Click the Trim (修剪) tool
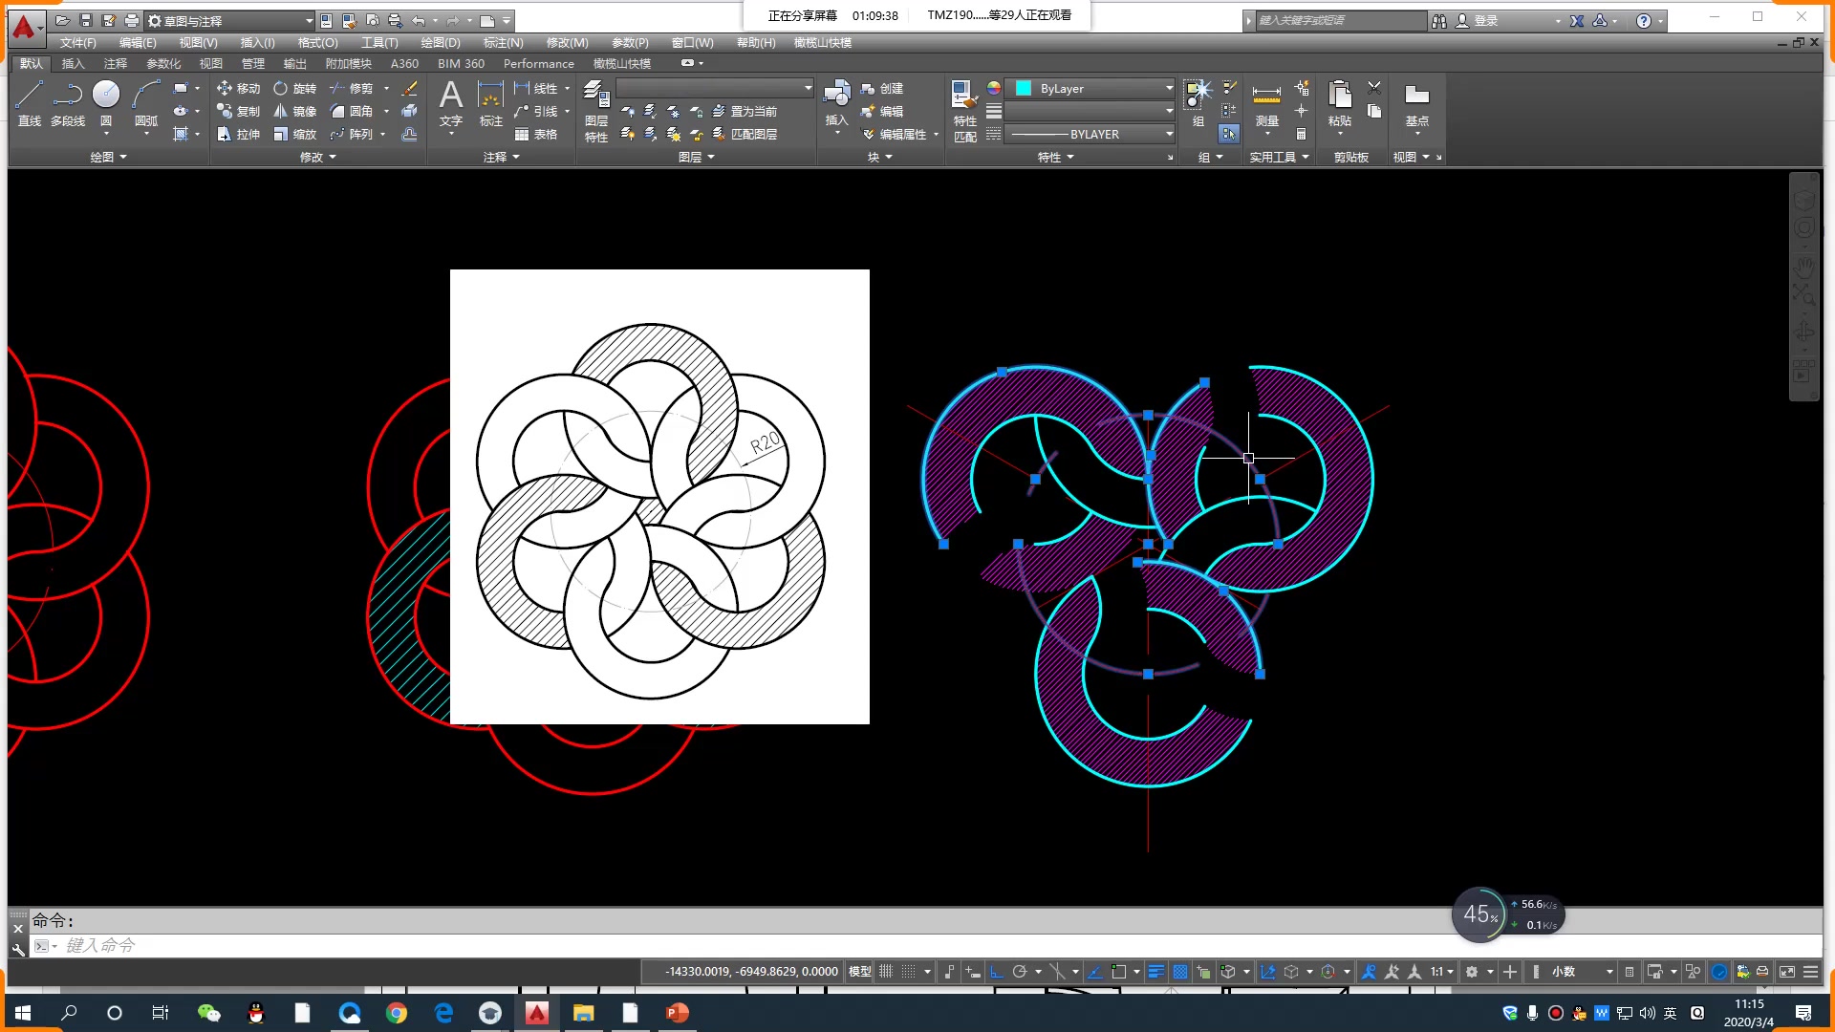The height and width of the screenshot is (1032, 1835). click(x=351, y=88)
